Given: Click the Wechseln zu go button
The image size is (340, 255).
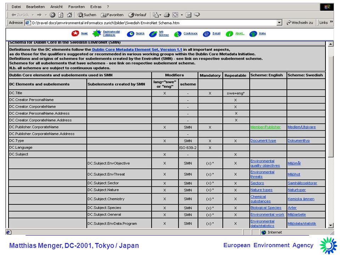Looking at the screenshot, I should pos(300,23).
